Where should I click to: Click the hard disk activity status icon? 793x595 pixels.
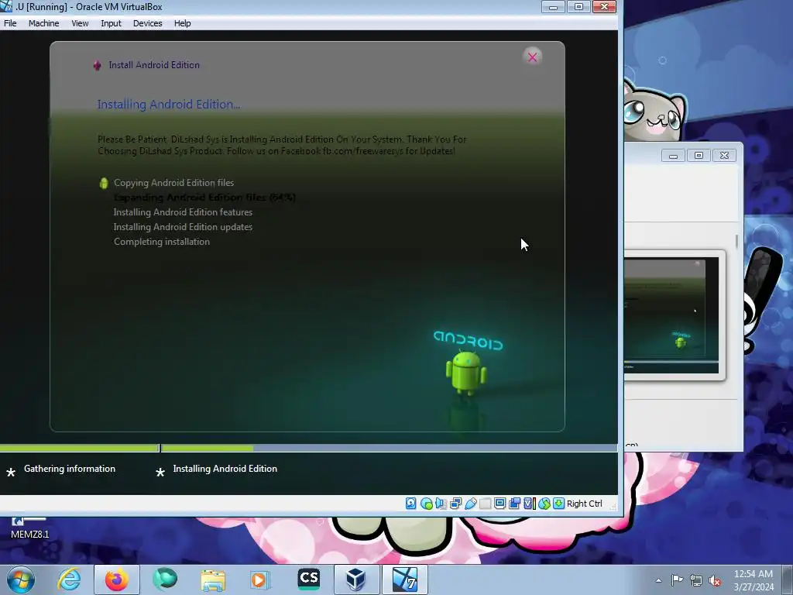(x=410, y=504)
